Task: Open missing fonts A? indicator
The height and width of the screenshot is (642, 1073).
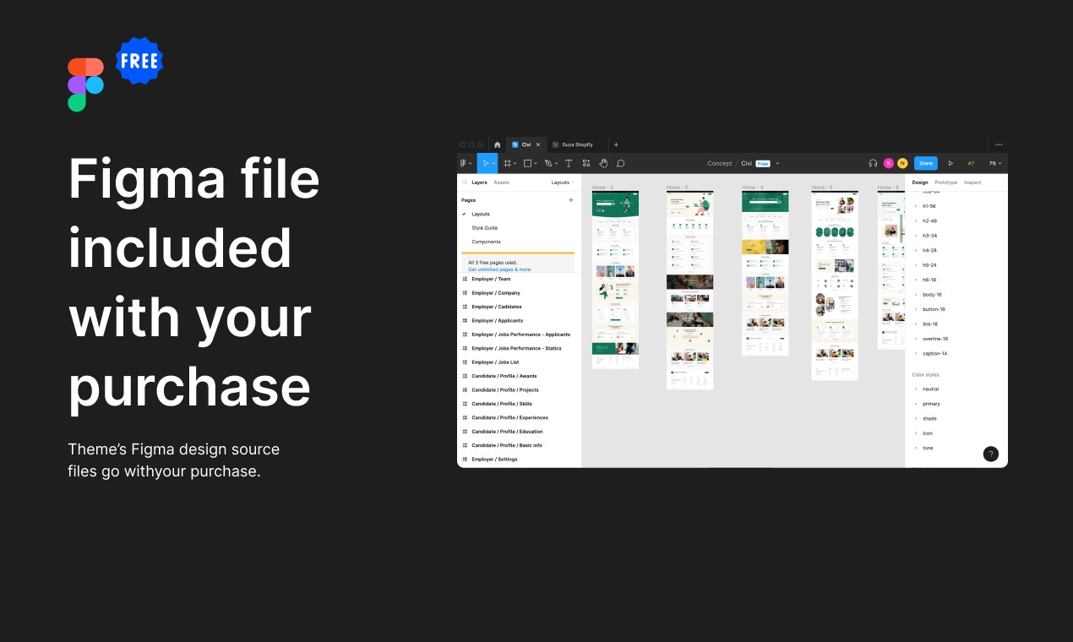Action: (971, 163)
